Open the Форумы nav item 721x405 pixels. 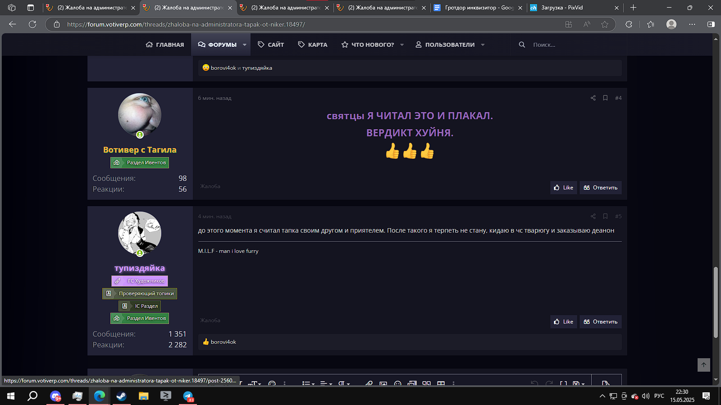(x=218, y=45)
